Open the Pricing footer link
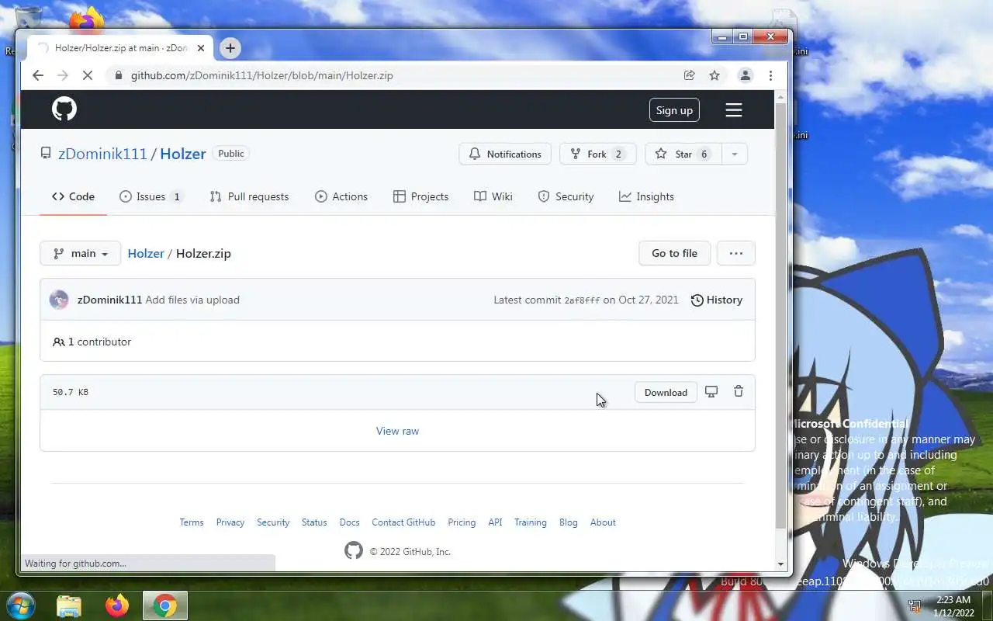993x621 pixels. coord(462,522)
